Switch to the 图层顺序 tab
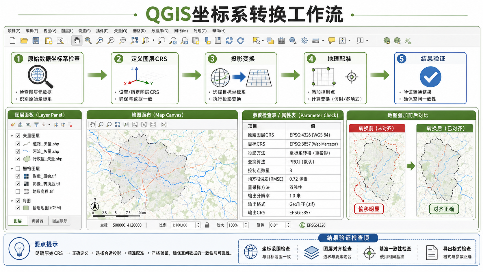 pyautogui.click(x=60, y=221)
